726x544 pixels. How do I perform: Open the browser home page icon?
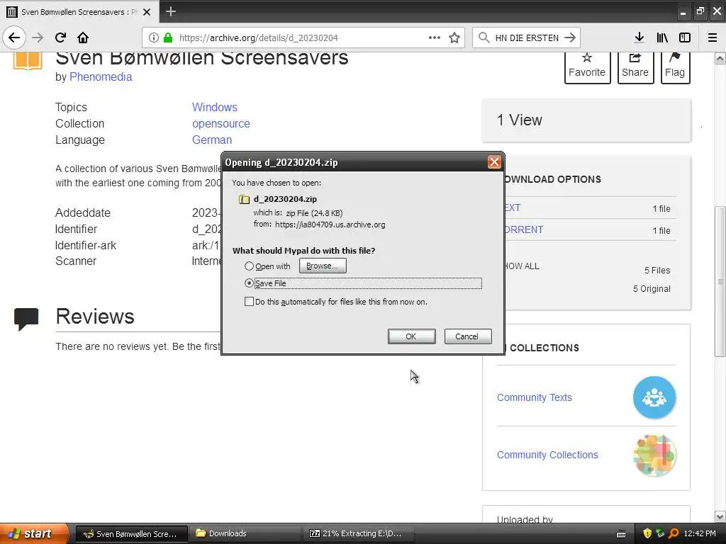(x=83, y=38)
